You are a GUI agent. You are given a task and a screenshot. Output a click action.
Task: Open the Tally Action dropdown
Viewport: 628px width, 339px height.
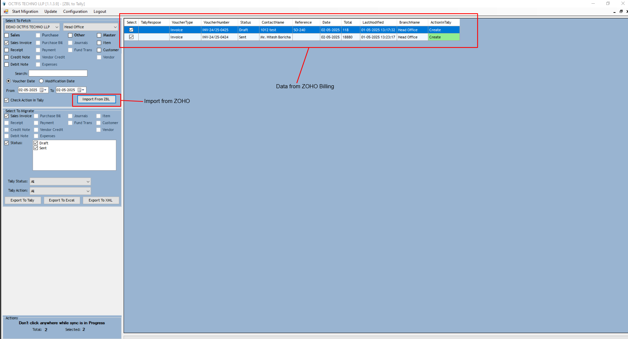[88, 191]
